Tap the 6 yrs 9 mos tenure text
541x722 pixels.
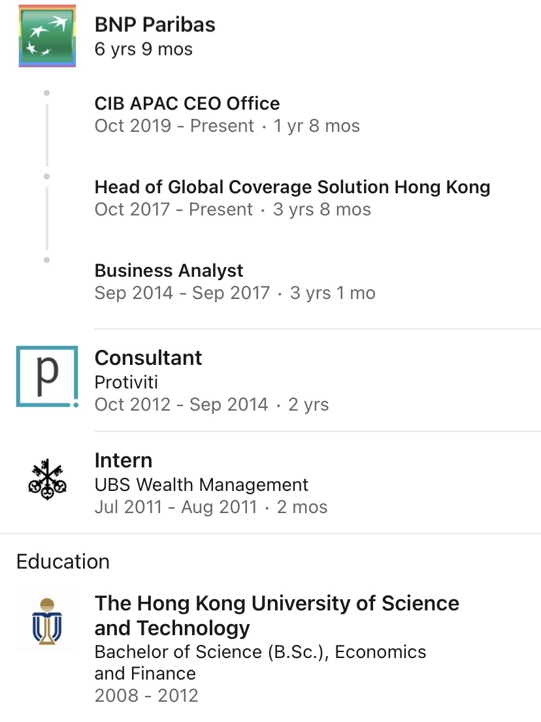click(x=143, y=49)
